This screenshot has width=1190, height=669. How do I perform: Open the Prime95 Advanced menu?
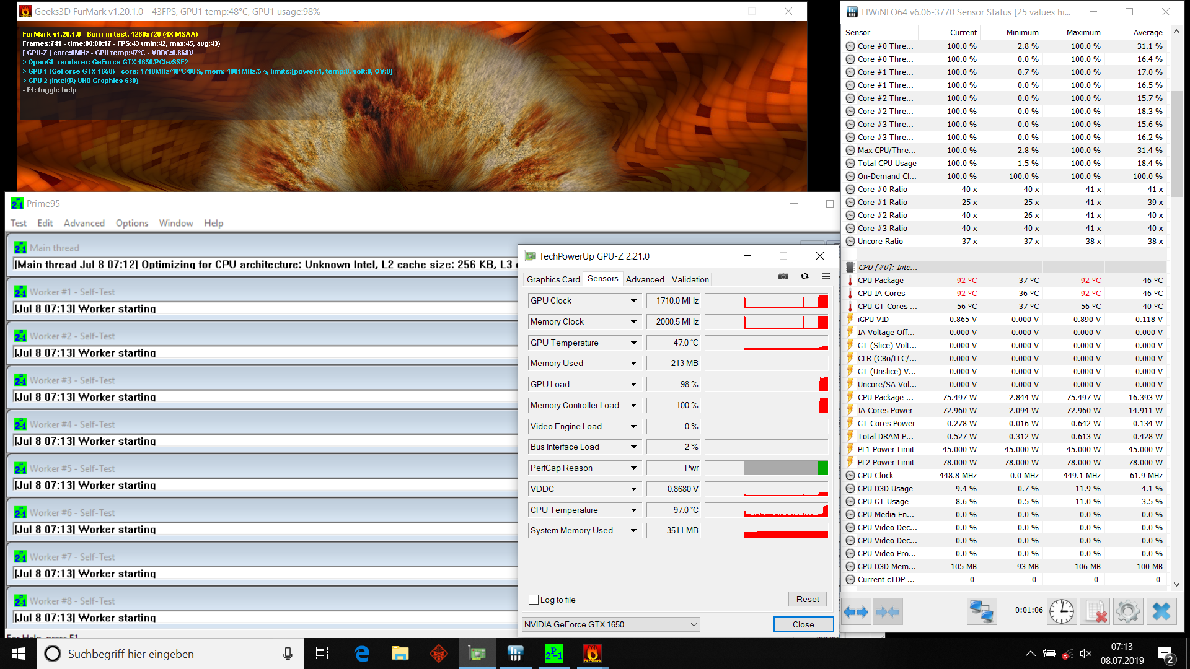84,223
